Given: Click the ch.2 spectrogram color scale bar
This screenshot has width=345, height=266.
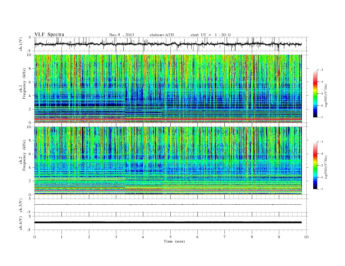Looking at the screenshot, I should [315, 166].
